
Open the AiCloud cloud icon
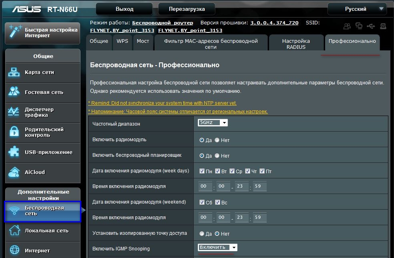tap(14, 172)
